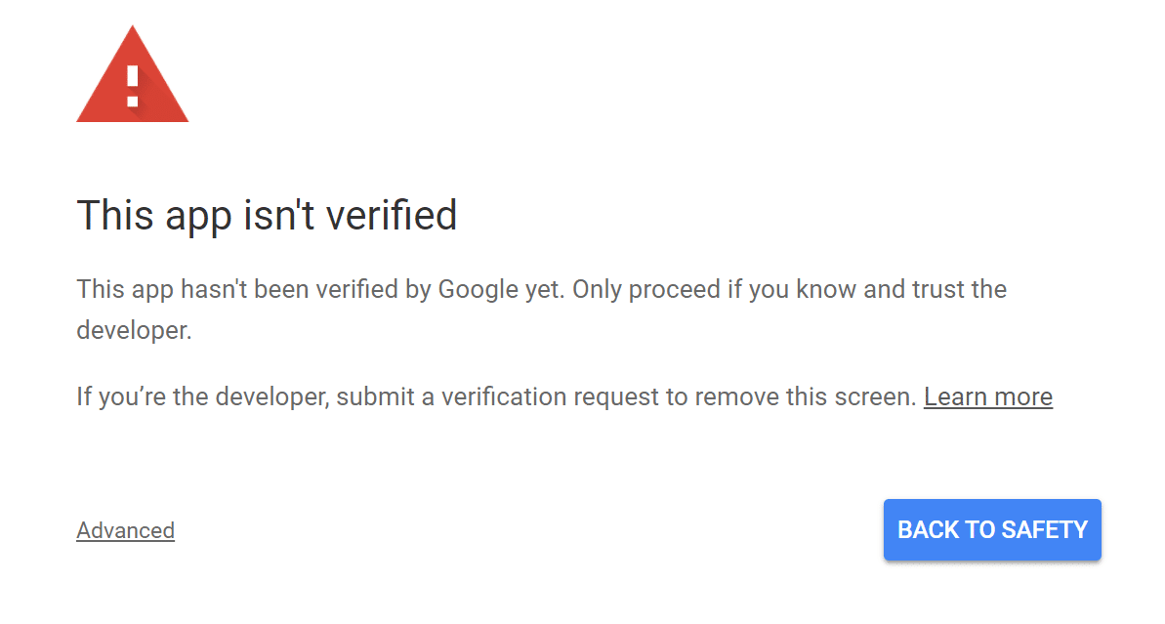Select the exclamation mark inside the triangle
This screenshot has width=1165, height=624.
(132, 88)
